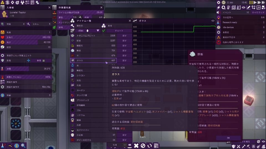266x149 pixels.
Task: Open the magnifier search icon at bottom-left
Action: pyautogui.click(x=23, y=145)
